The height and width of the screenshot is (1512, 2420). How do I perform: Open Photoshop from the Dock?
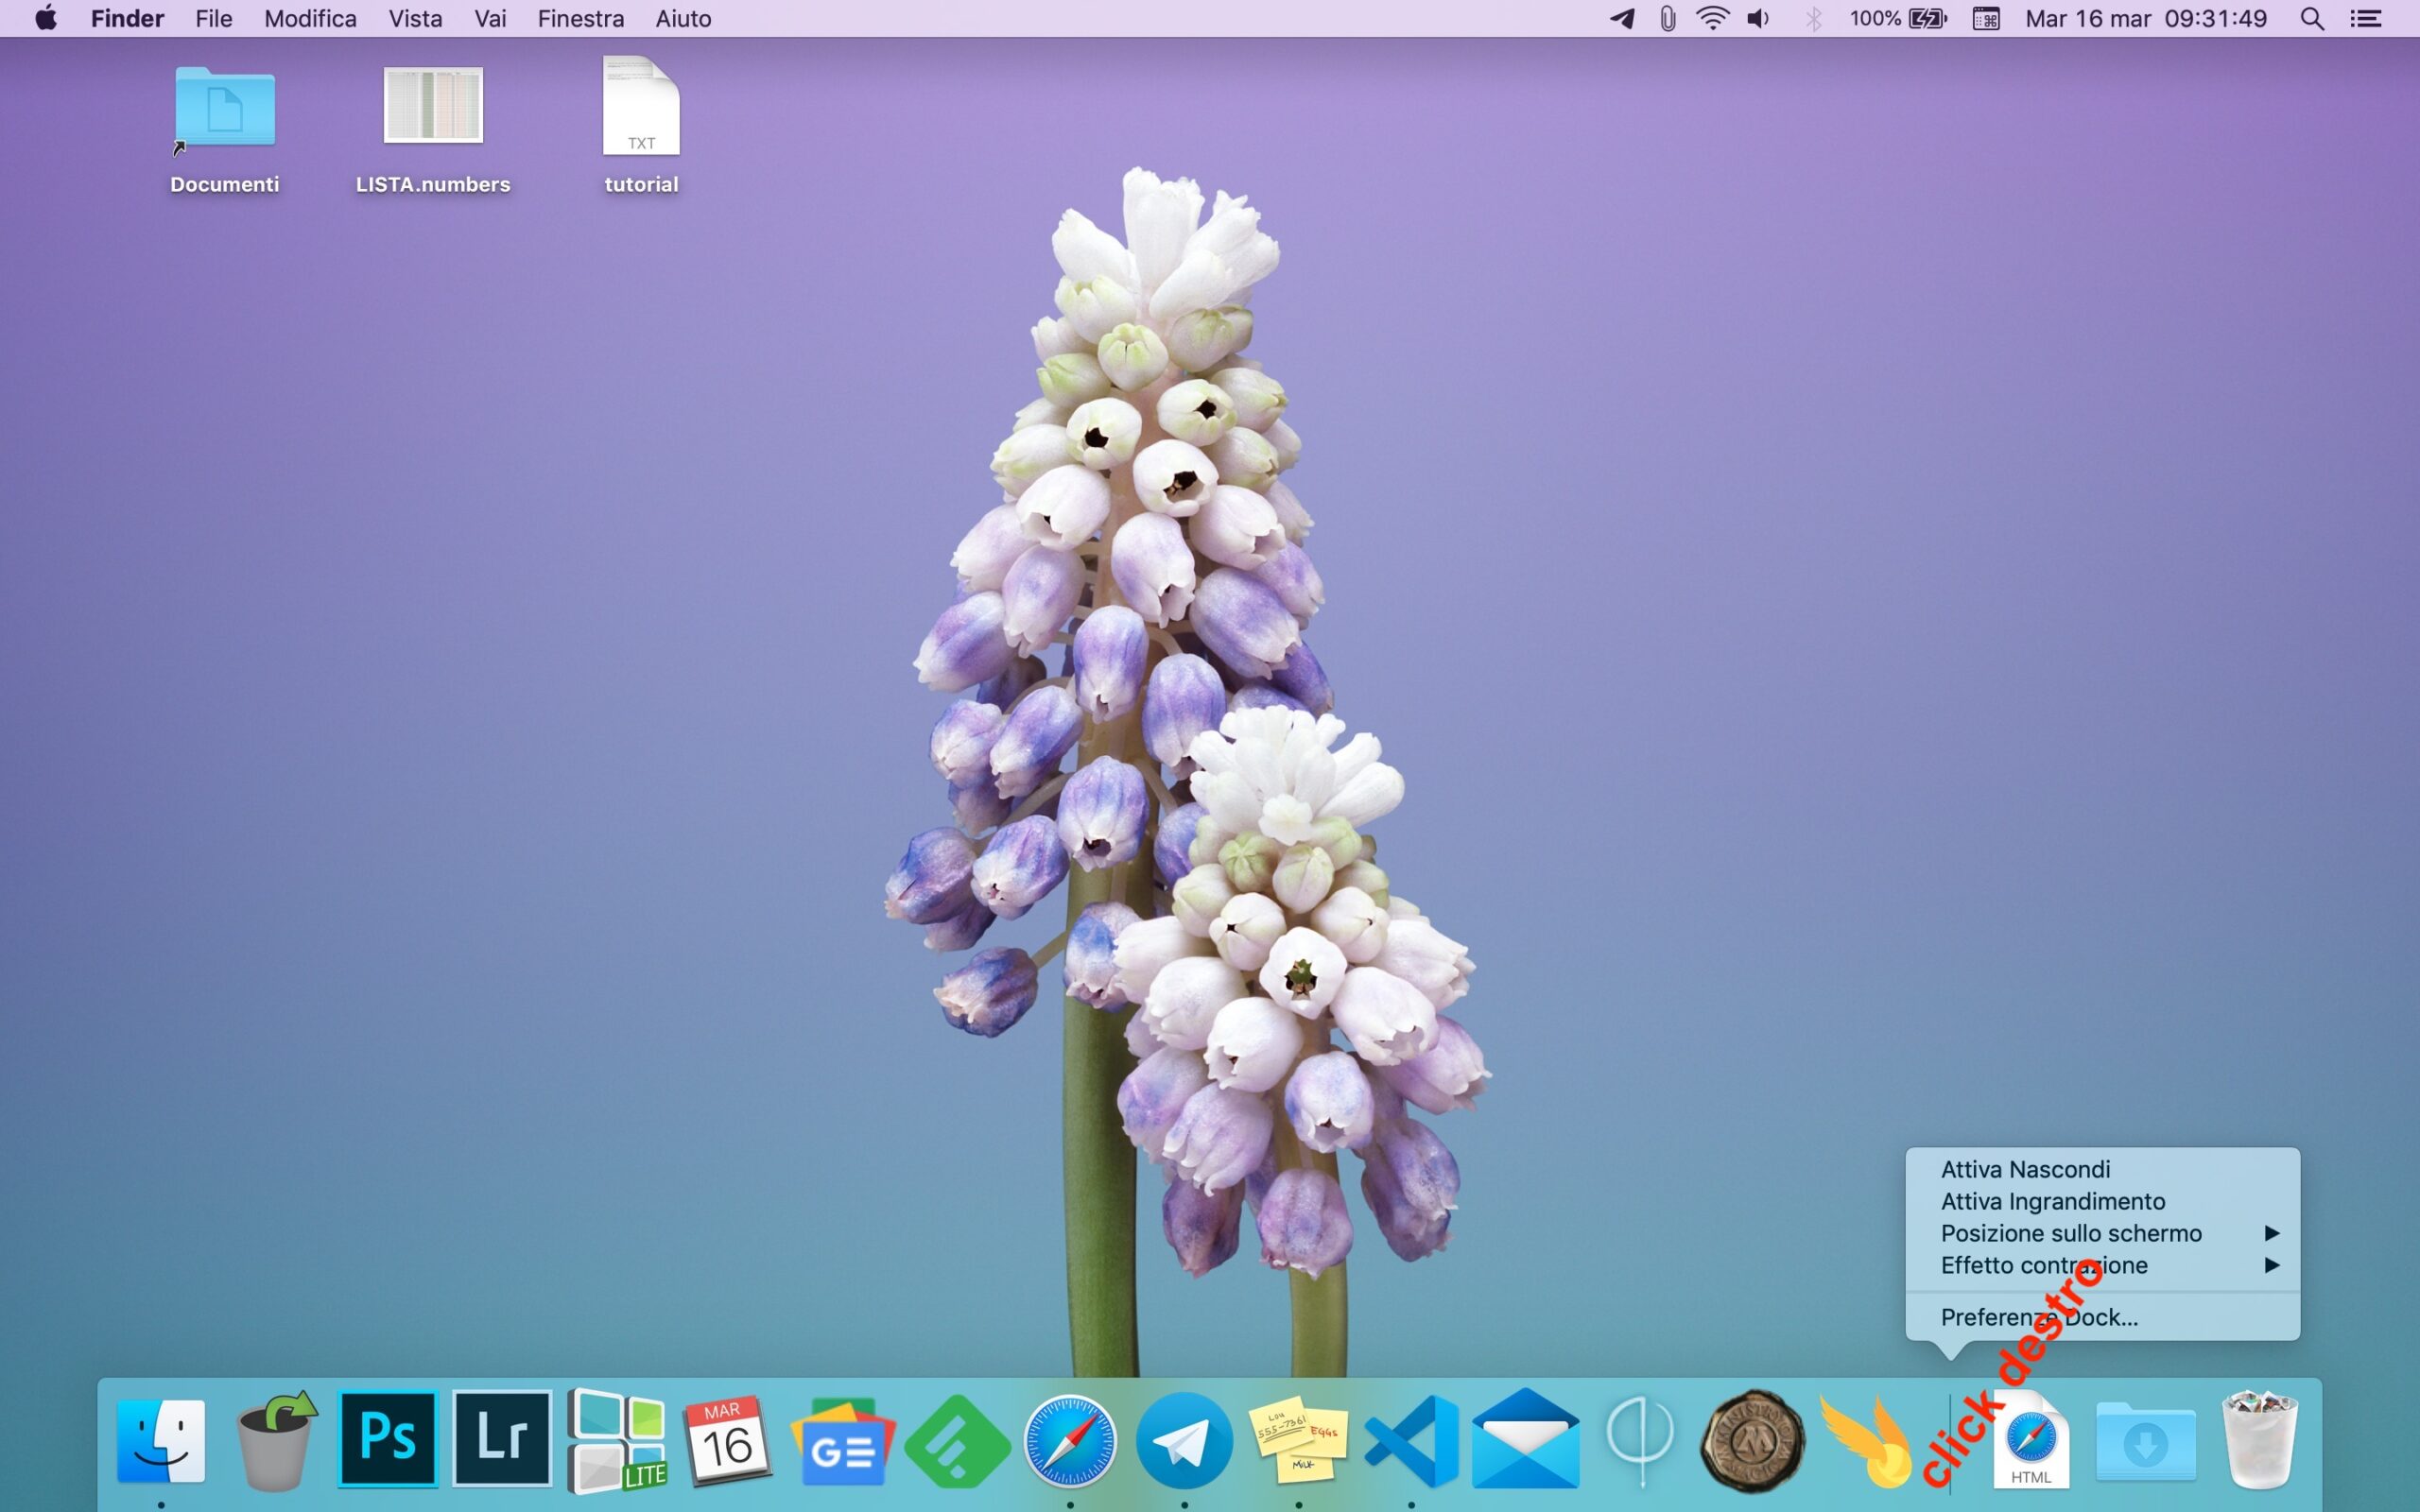pyautogui.click(x=387, y=1440)
